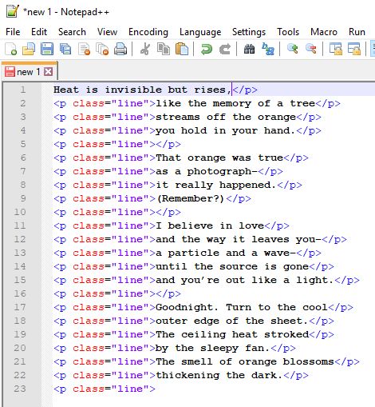Click the text 'as a photograph-'

tap(207, 171)
